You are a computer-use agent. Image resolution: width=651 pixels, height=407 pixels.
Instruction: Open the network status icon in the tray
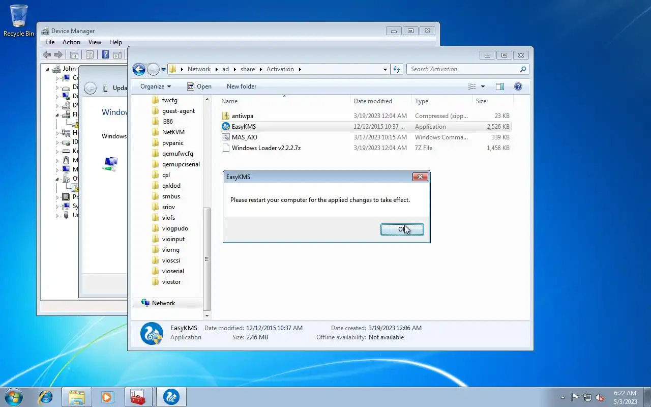587,397
